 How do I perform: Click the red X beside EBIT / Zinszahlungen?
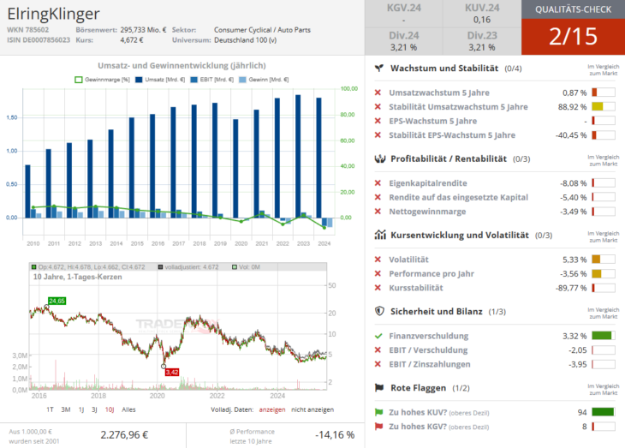(x=378, y=364)
